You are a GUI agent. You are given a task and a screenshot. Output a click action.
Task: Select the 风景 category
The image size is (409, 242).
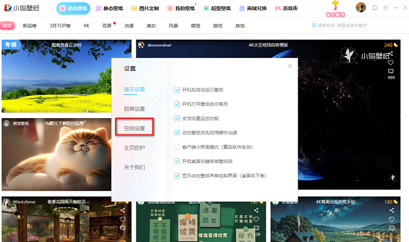coord(173,26)
